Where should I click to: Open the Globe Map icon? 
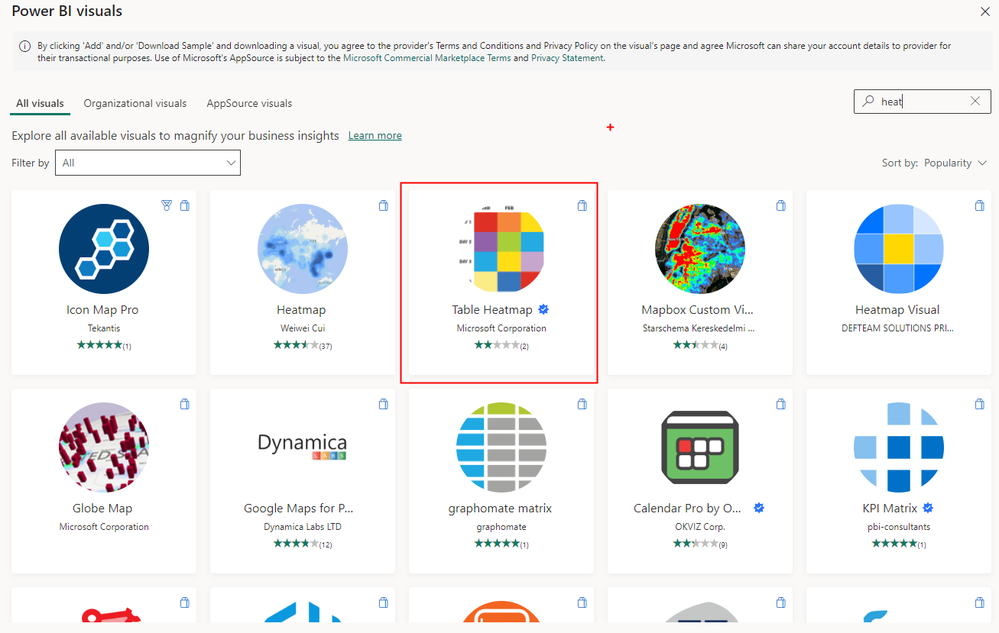pos(104,447)
